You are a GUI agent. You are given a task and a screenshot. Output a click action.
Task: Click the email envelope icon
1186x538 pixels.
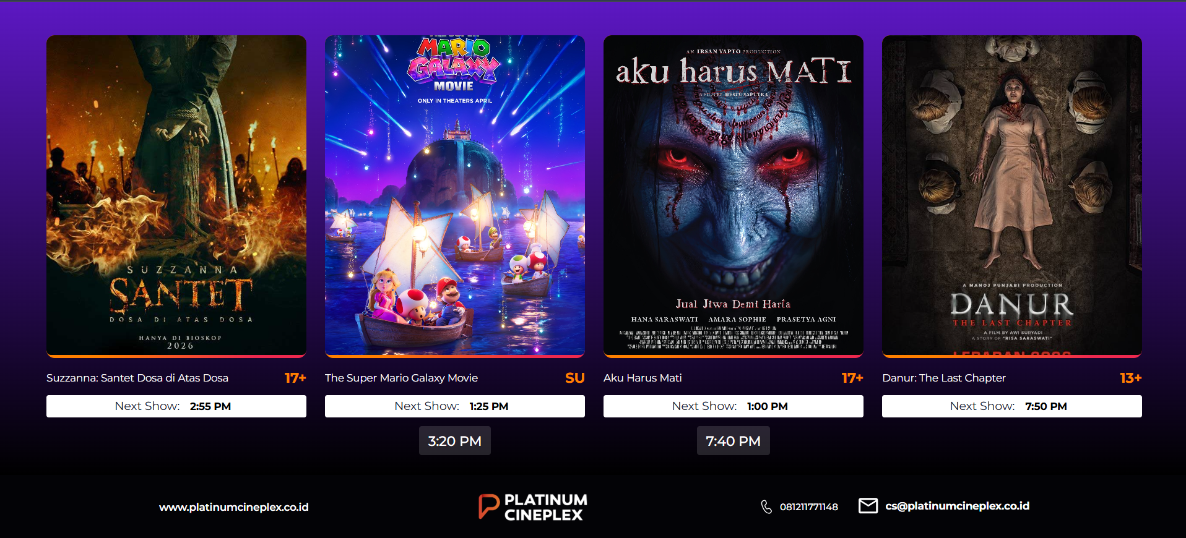[868, 506]
